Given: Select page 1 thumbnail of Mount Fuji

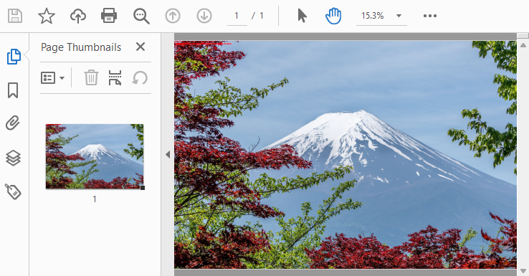Looking at the screenshot, I should point(95,156).
